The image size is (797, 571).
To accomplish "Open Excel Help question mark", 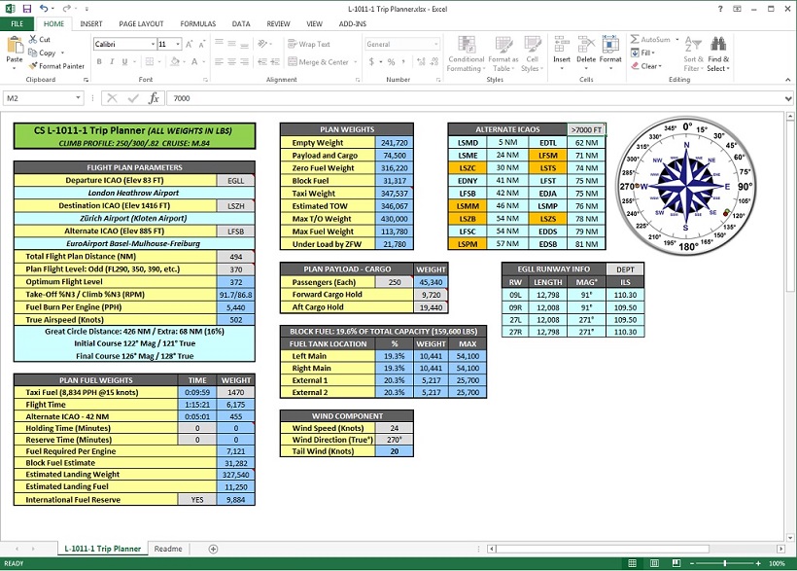I will coord(720,9).
